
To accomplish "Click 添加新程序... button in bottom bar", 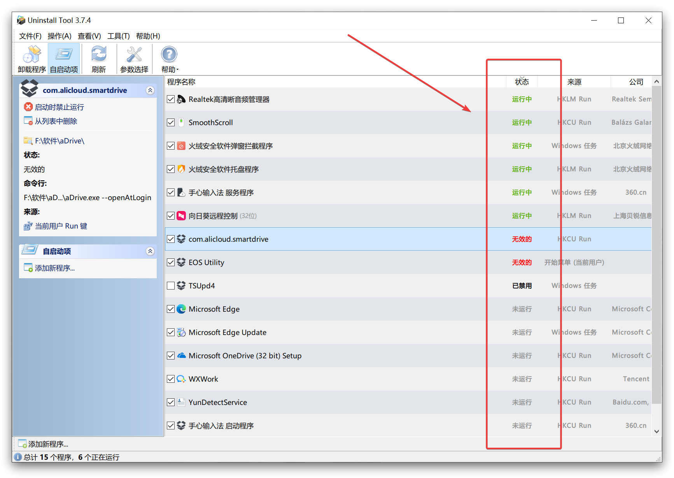I will tap(44, 444).
